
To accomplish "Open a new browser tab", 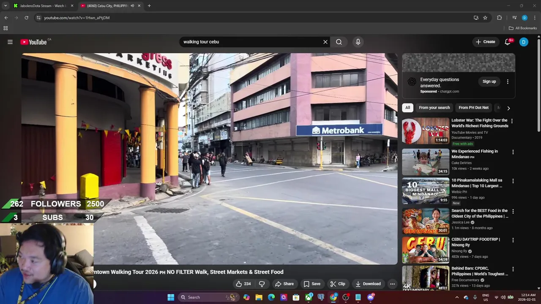I will (149, 6).
